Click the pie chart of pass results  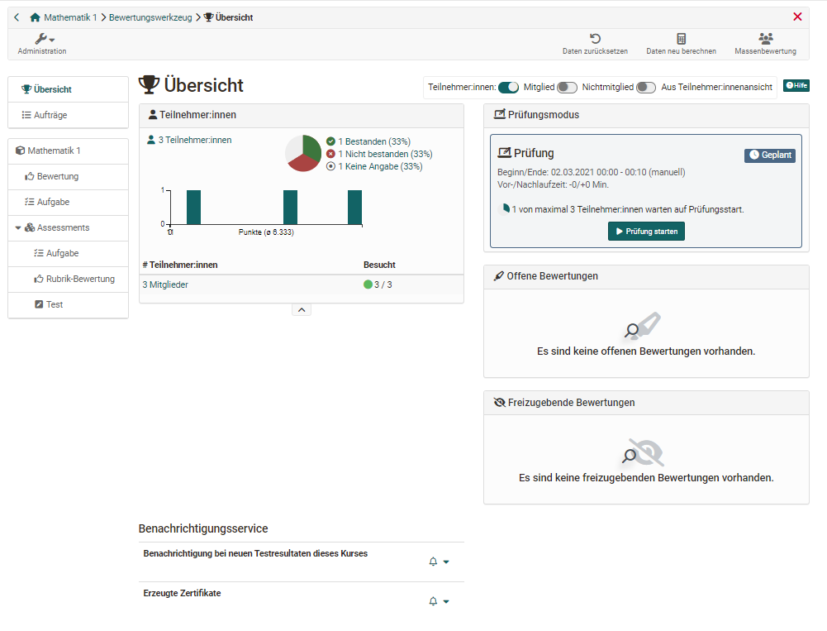click(x=303, y=153)
